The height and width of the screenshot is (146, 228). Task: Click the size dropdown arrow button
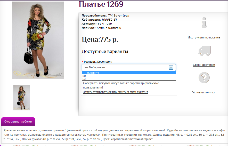pos(171,68)
